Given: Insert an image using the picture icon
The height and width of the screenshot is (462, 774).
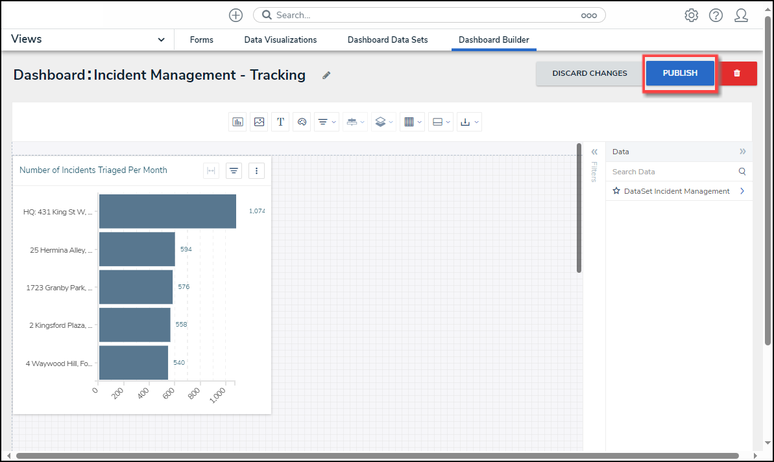Looking at the screenshot, I should tap(260, 122).
